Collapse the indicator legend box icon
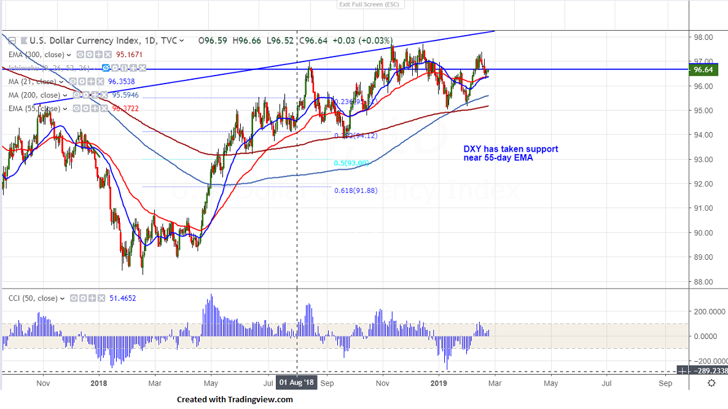 point(12,41)
